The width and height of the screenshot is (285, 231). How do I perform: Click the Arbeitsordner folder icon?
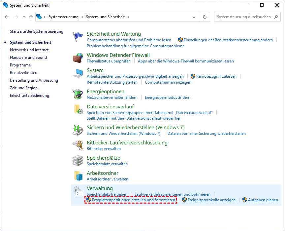pyautogui.click(x=78, y=176)
